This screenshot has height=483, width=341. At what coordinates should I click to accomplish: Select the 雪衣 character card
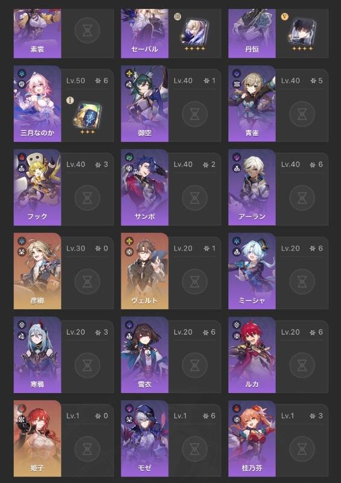click(x=144, y=355)
